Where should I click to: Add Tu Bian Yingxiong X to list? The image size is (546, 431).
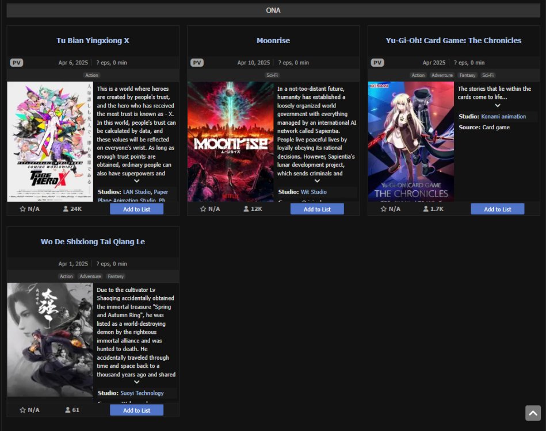point(136,209)
